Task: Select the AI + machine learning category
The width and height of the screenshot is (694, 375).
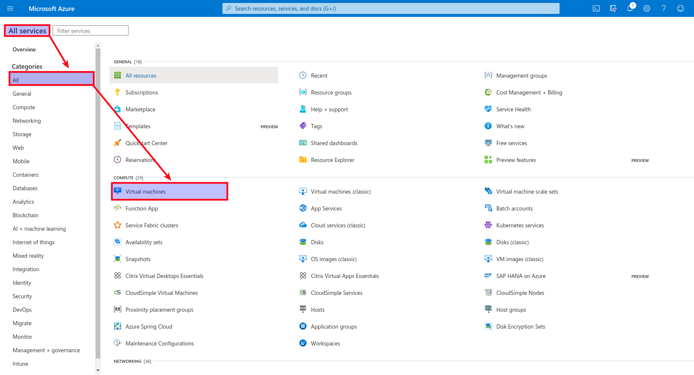Action: tap(39, 229)
